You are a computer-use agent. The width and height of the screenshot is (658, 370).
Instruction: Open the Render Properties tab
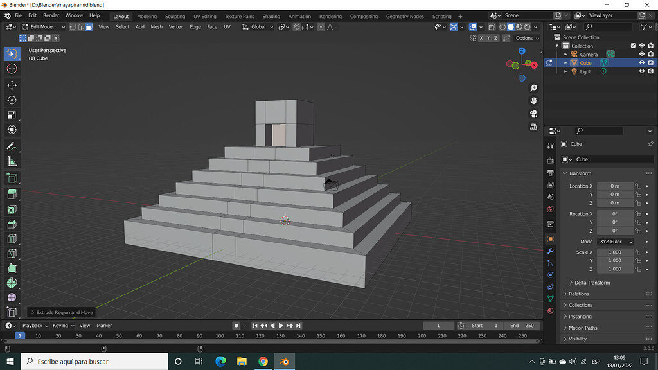(551, 159)
